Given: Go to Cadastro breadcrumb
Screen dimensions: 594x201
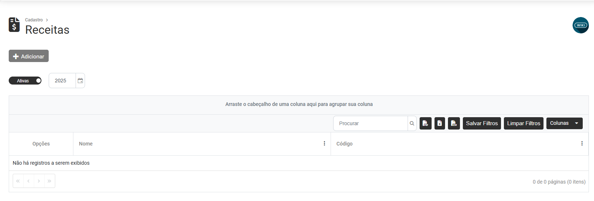Looking at the screenshot, I should (34, 20).
